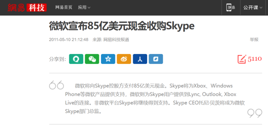Image resolution: width=268 pixels, height=125 pixels.
Task: Open comments via red pencil icon
Action: 242,59
